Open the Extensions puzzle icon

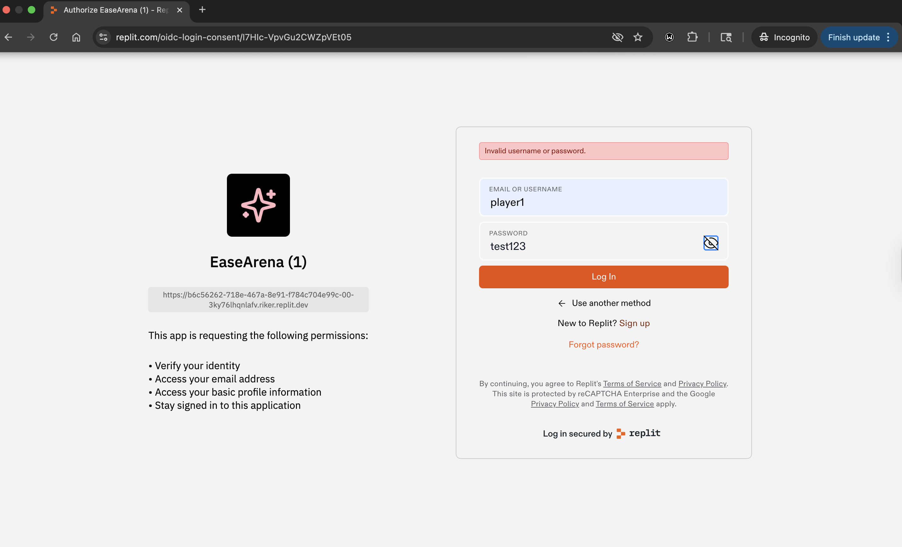(692, 37)
